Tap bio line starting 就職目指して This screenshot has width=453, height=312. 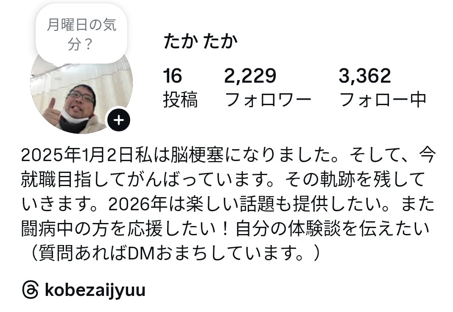[223, 179]
